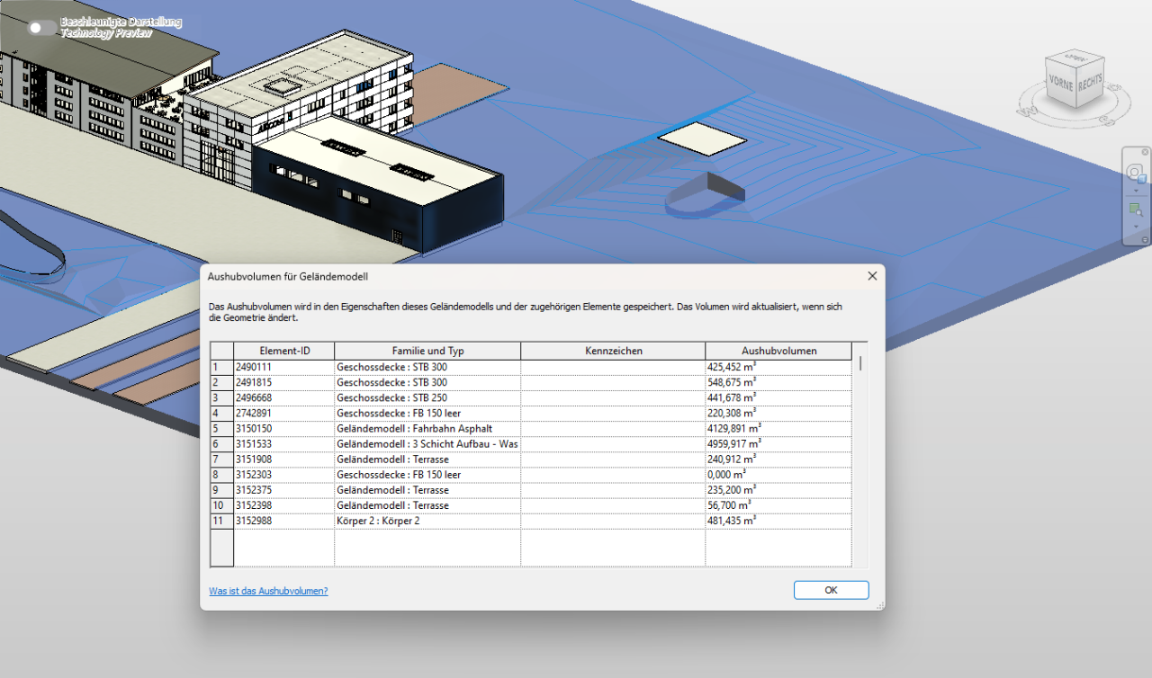The width and height of the screenshot is (1152, 678).
Task: Select the Full Navigation Wheel tool
Action: [1135, 171]
